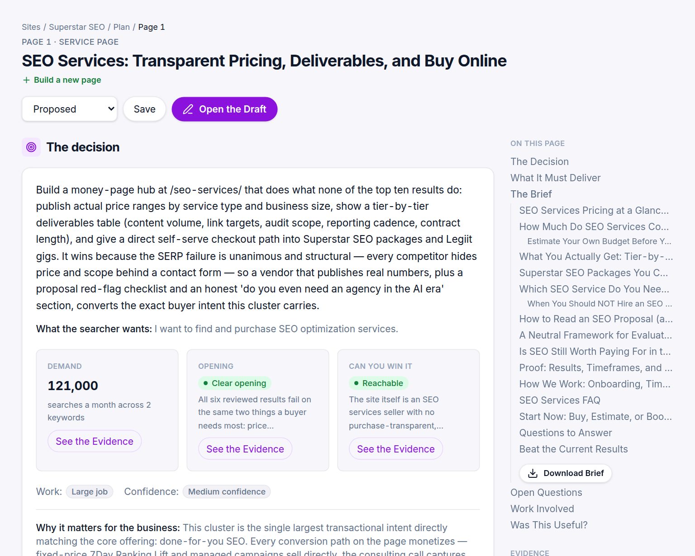Go to SEO Services Pricing at a Glance

tap(594, 211)
